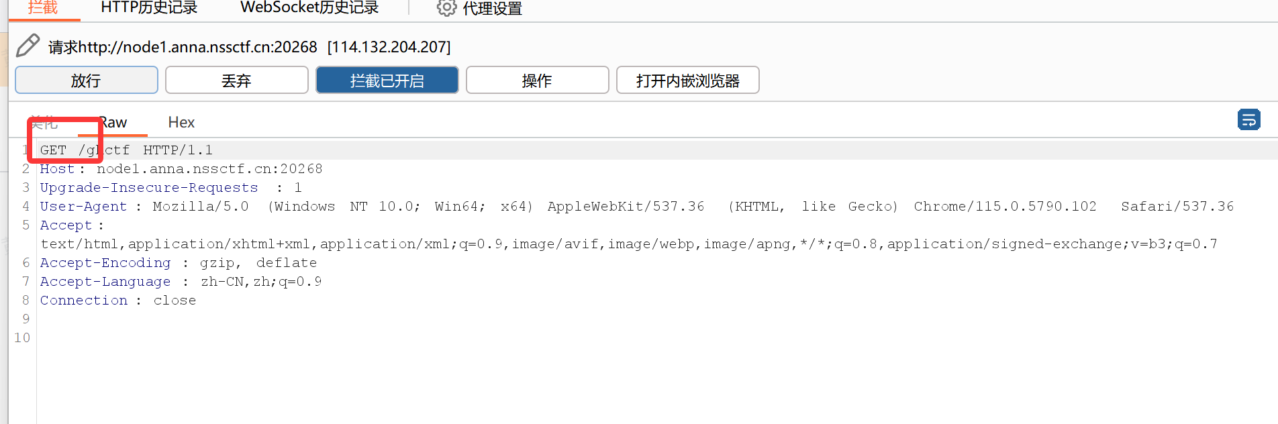Viewport: 1278px width, 424px height.
Task: Switch to HTTP历史记录 tab
Action: [x=149, y=8]
